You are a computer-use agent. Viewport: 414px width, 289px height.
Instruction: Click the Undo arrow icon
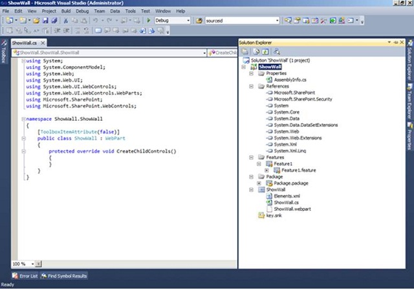coord(96,21)
